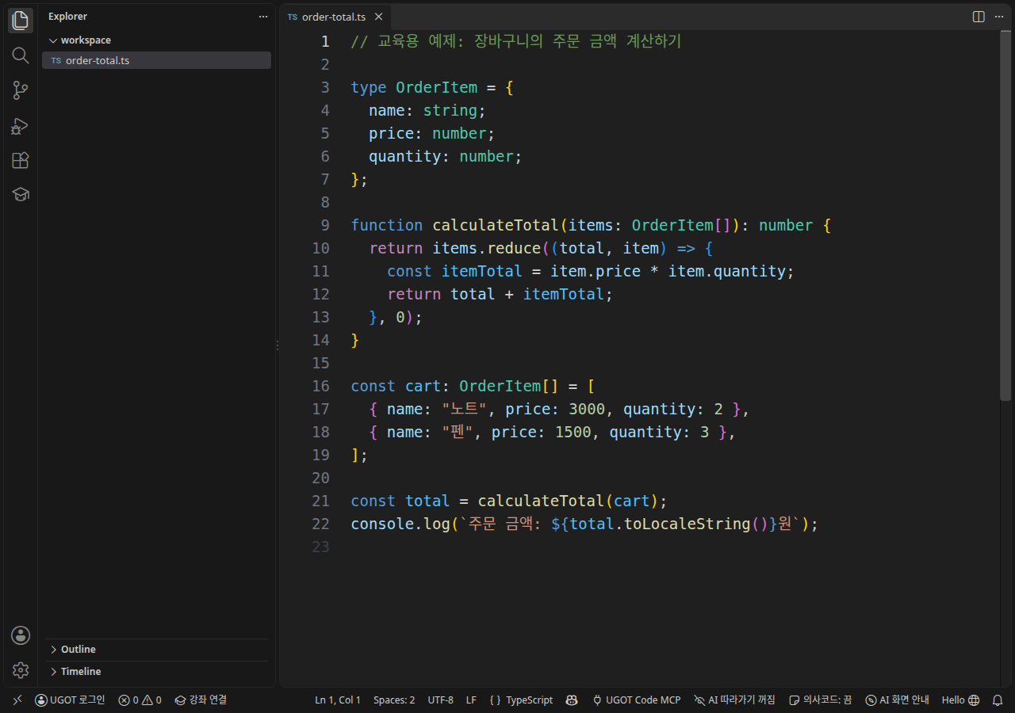The width and height of the screenshot is (1015, 713).
Task: Click the OrderItem type name on line 3
Action: (437, 88)
